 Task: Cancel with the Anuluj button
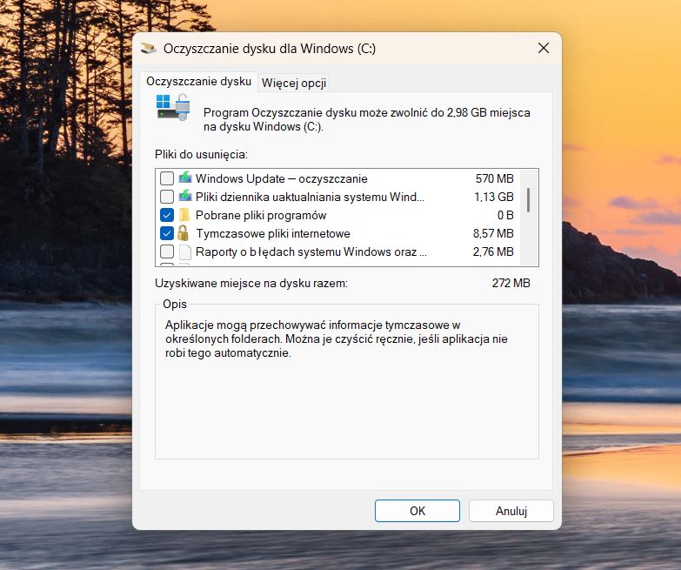coord(511,511)
